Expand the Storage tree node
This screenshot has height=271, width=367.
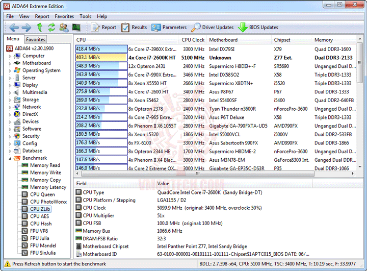10,100
